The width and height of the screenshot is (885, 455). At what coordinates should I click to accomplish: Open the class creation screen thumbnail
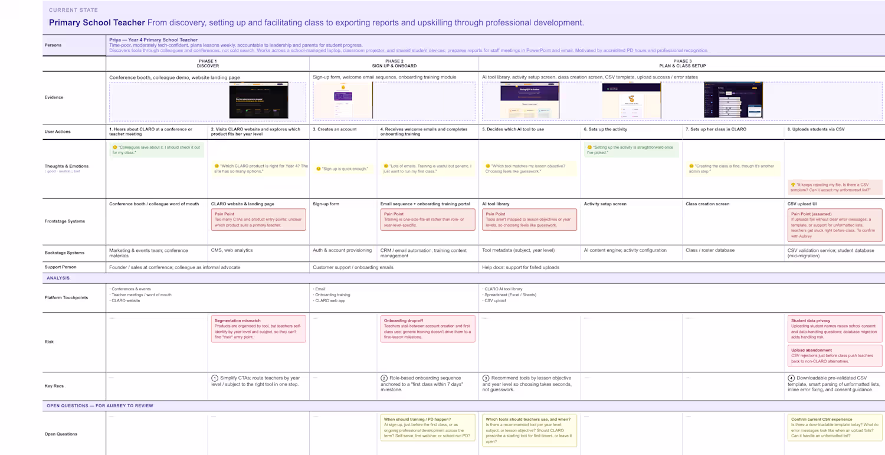click(733, 100)
